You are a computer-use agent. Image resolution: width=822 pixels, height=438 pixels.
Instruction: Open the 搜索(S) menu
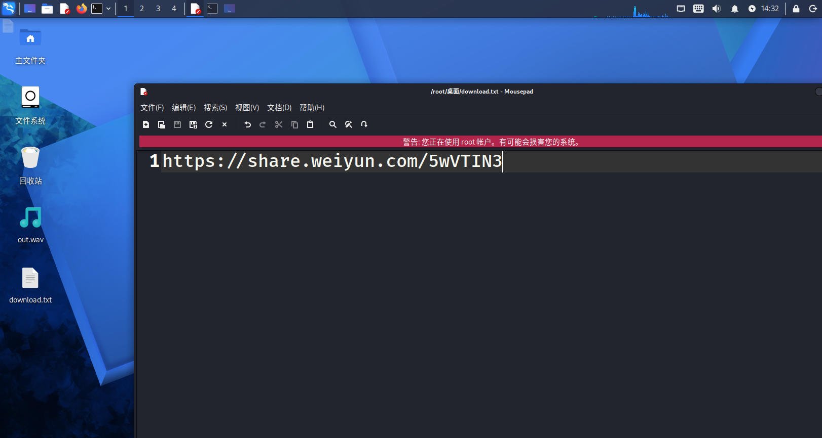click(215, 108)
